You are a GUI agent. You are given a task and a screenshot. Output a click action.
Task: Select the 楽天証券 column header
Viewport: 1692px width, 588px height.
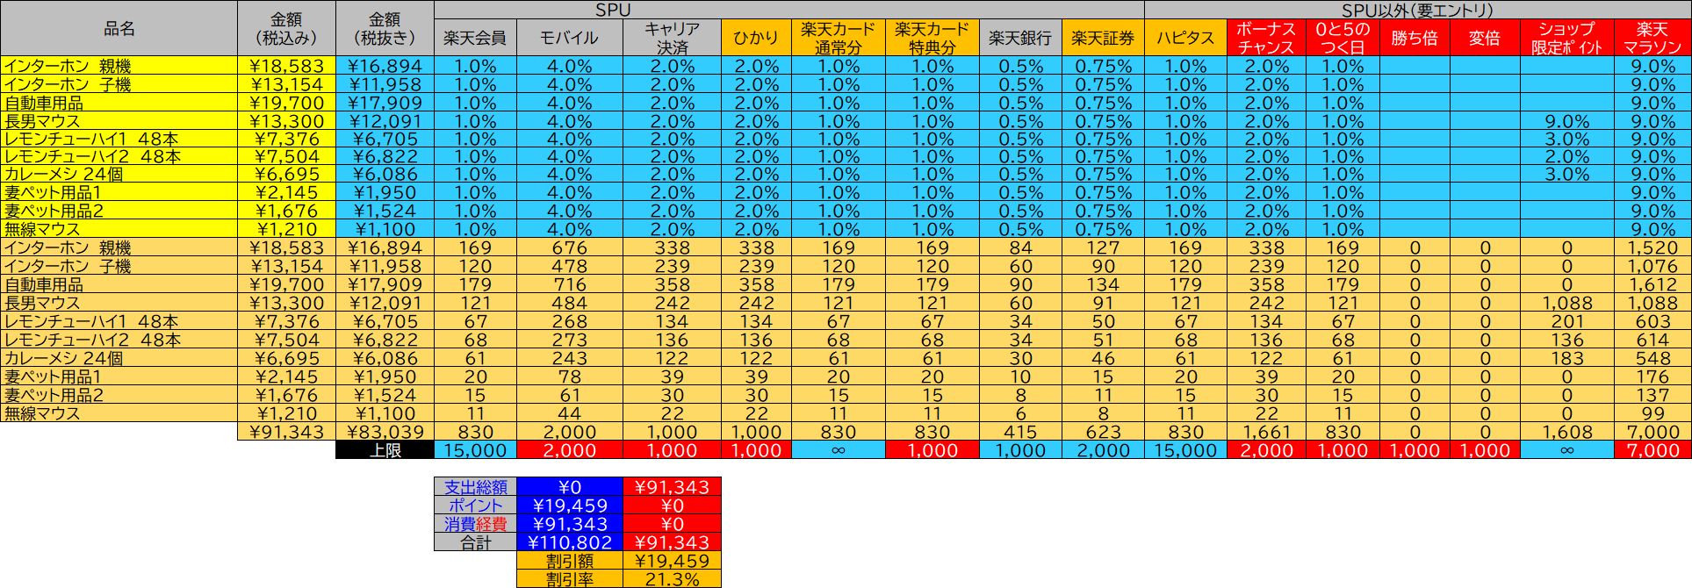click(x=1103, y=38)
